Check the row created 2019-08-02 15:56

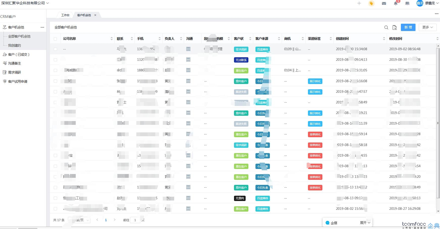coord(55,209)
